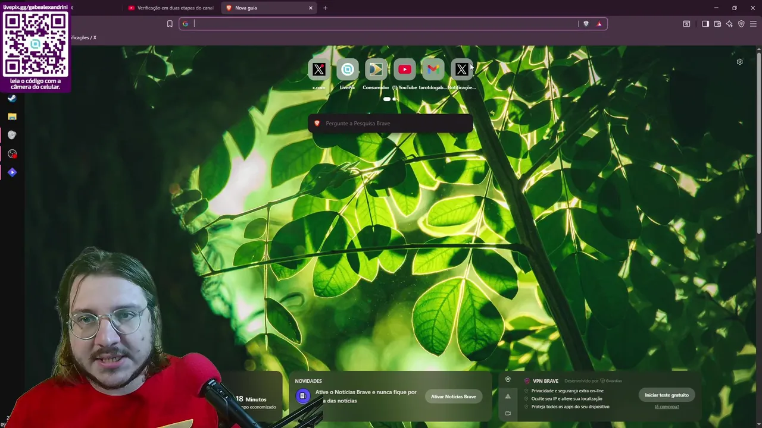Follow the Já comprou? link

[666, 407]
